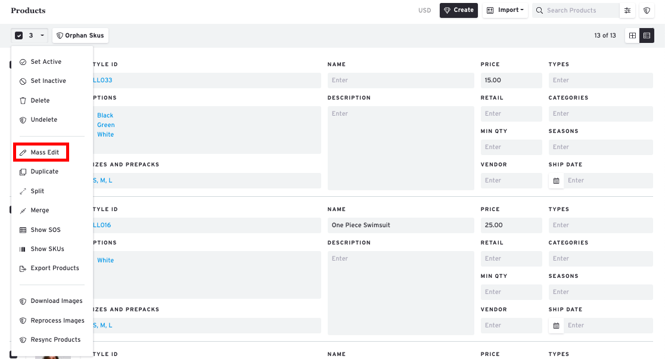Switch to grid view layout icon

point(632,36)
